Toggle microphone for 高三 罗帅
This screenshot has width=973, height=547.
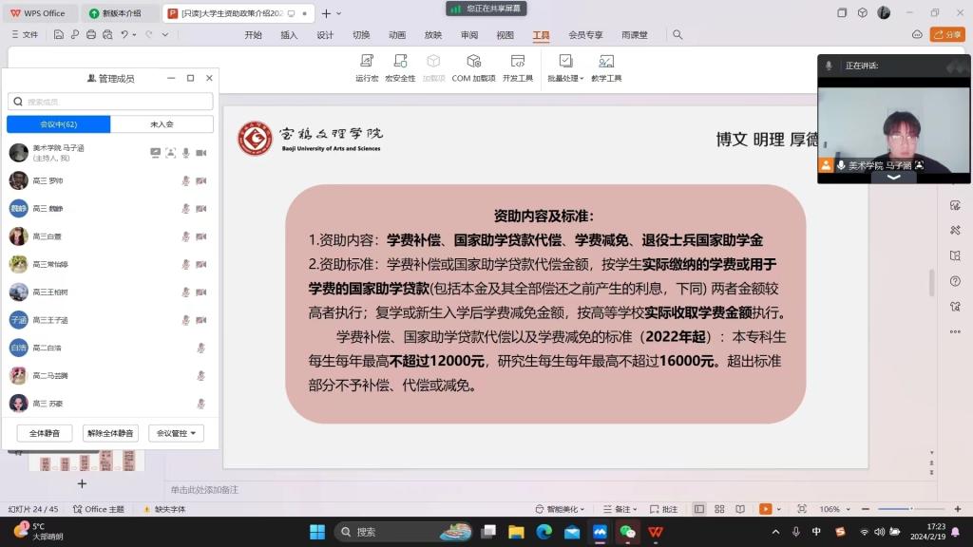point(186,180)
